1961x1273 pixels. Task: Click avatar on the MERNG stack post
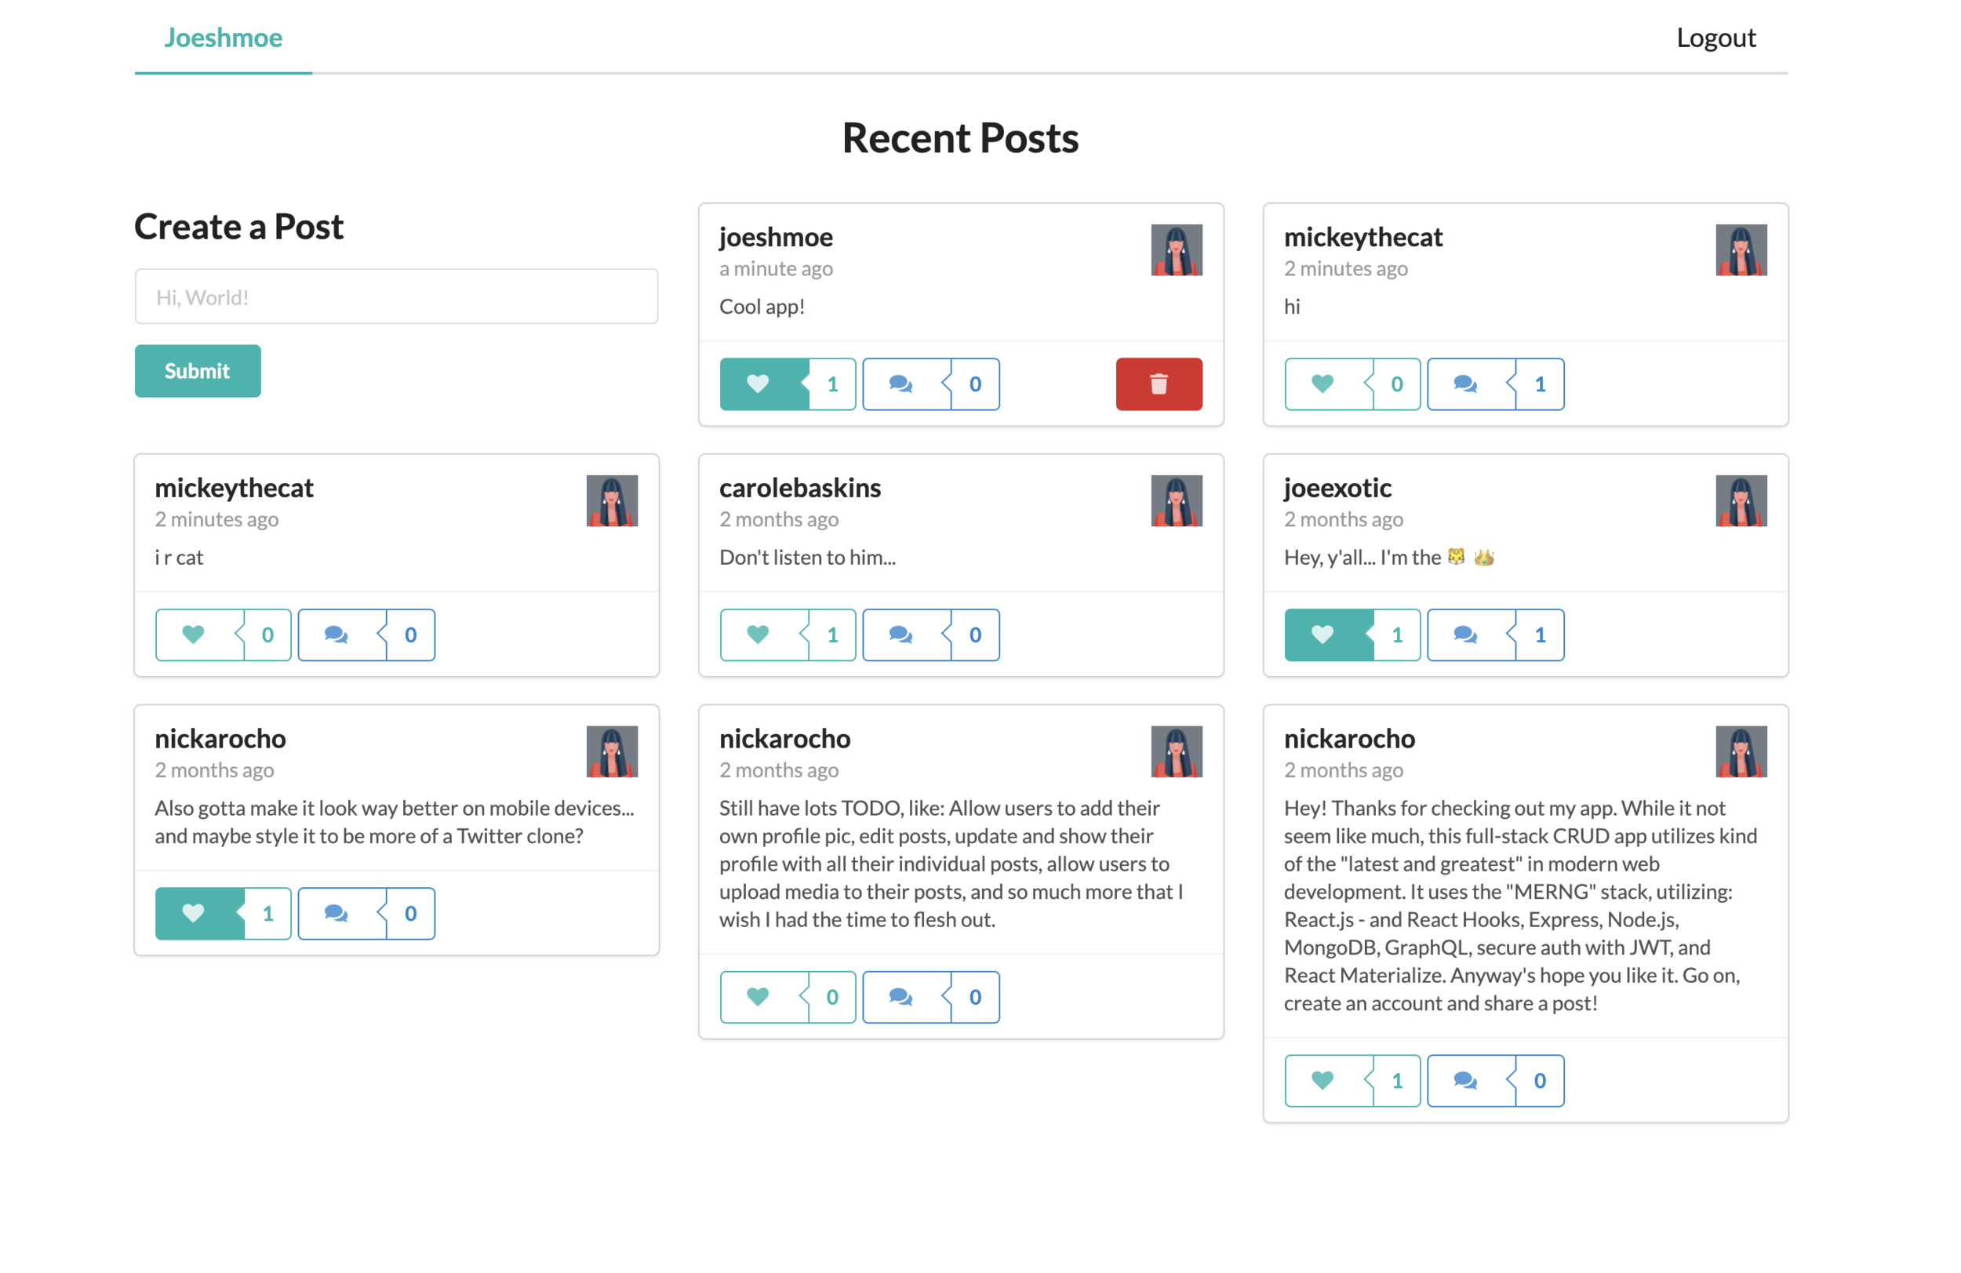pos(1741,751)
